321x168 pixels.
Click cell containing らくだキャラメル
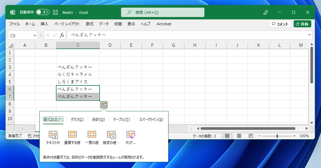click(78, 74)
